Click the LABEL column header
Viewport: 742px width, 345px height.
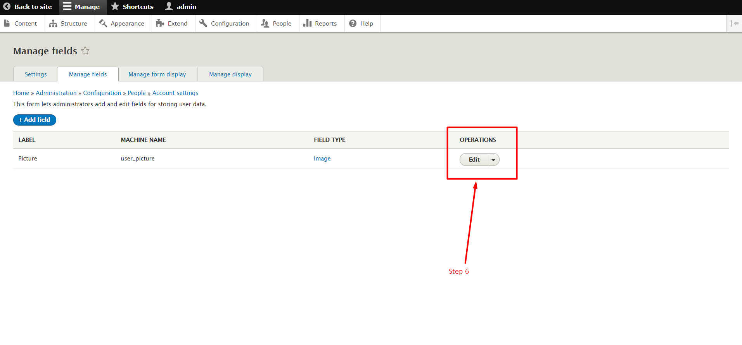[x=27, y=140]
